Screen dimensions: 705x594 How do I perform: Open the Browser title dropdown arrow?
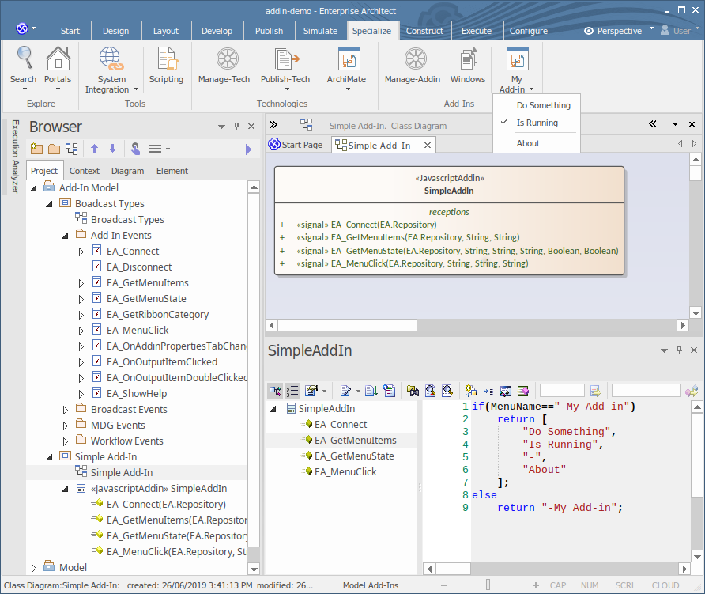point(221,127)
